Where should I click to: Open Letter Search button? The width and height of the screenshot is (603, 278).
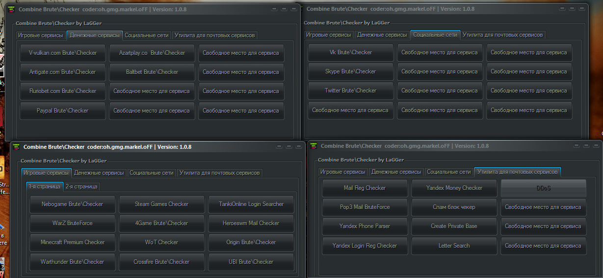[454, 246]
